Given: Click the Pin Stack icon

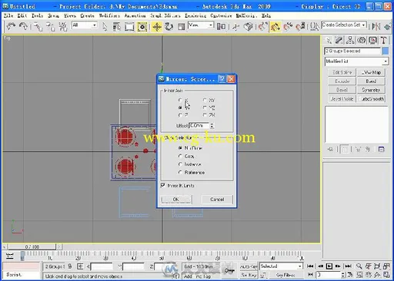Looking at the screenshot, I should click(330, 149).
